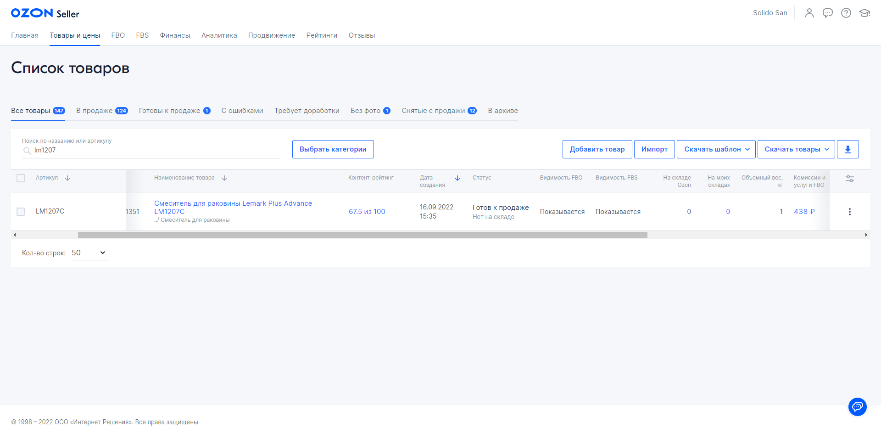Open Рейтинги menu item
881x439 pixels.
pos(322,35)
